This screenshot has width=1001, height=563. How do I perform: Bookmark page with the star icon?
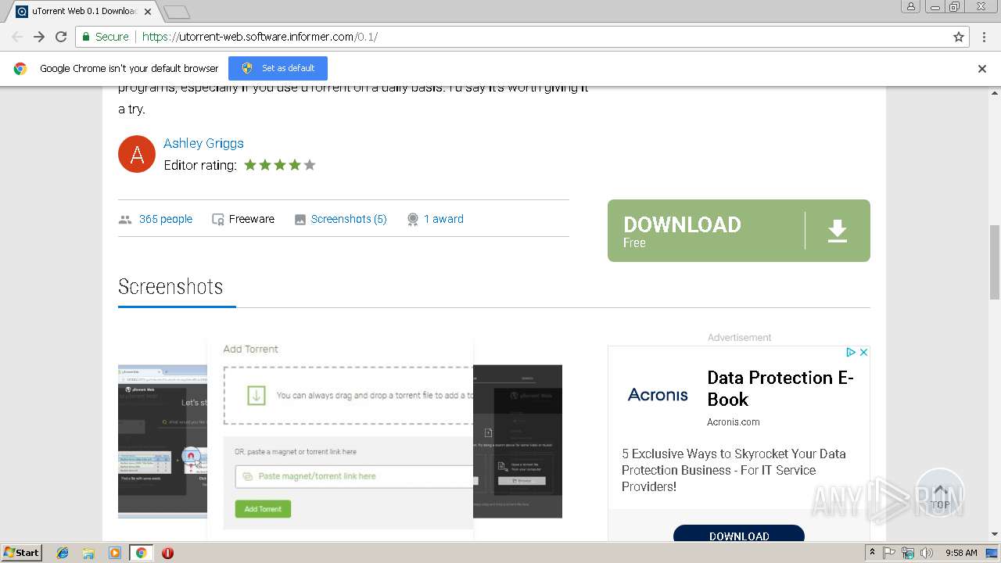[x=959, y=37]
